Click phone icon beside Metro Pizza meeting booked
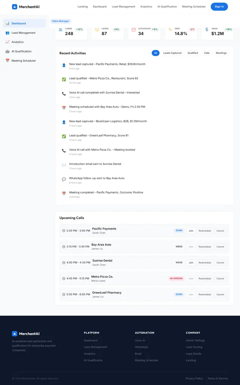Image resolution: width=240 pixels, height=385 pixels. [x=64, y=151]
